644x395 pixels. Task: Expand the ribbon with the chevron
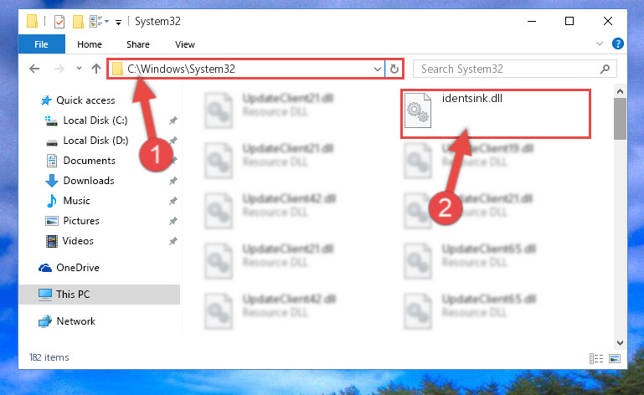click(x=600, y=44)
